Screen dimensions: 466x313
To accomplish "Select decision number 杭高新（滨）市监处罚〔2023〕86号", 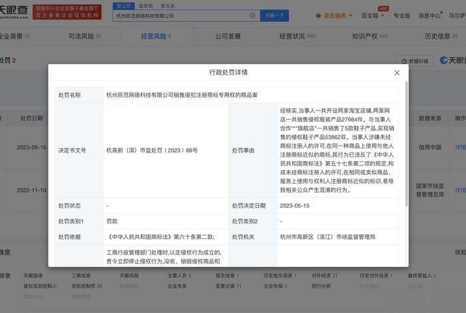I will pyautogui.click(x=152, y=151).
